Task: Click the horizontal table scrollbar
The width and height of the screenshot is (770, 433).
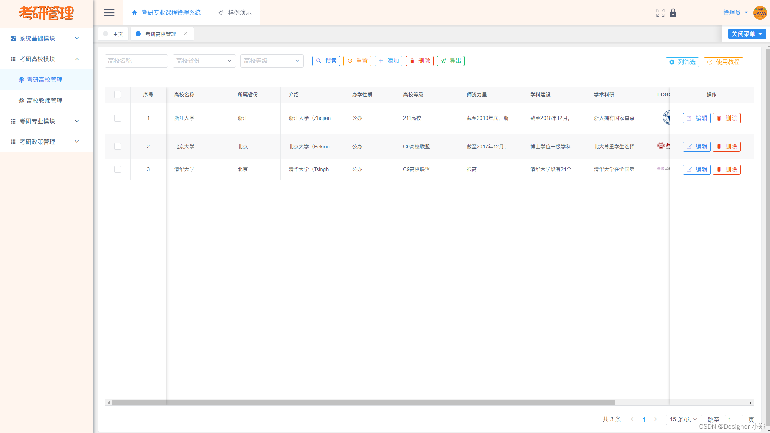Action: pyautogui.click(x=363, y=403)
